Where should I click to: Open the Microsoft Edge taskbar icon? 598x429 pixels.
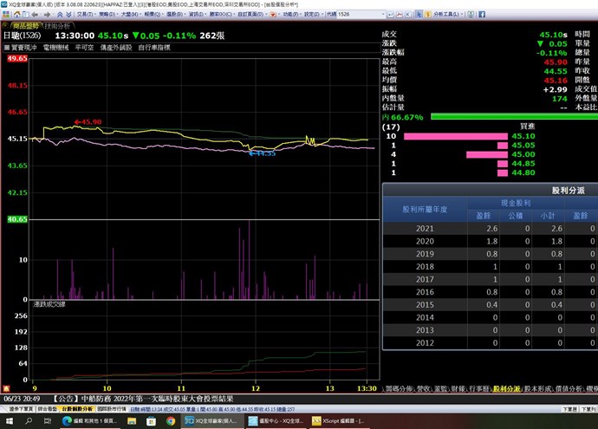(66, 420)
